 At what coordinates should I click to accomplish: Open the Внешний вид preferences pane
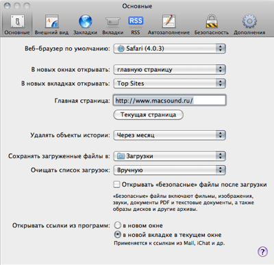[x=51, y=25]
